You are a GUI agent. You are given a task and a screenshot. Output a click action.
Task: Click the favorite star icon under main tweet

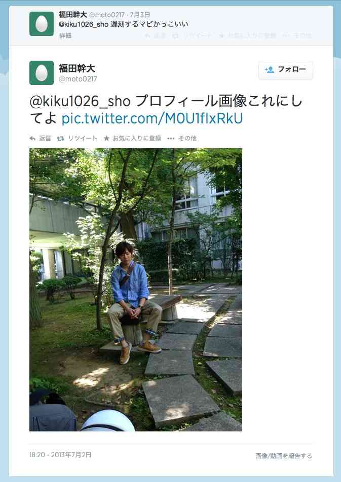click(x=106, y=138)
